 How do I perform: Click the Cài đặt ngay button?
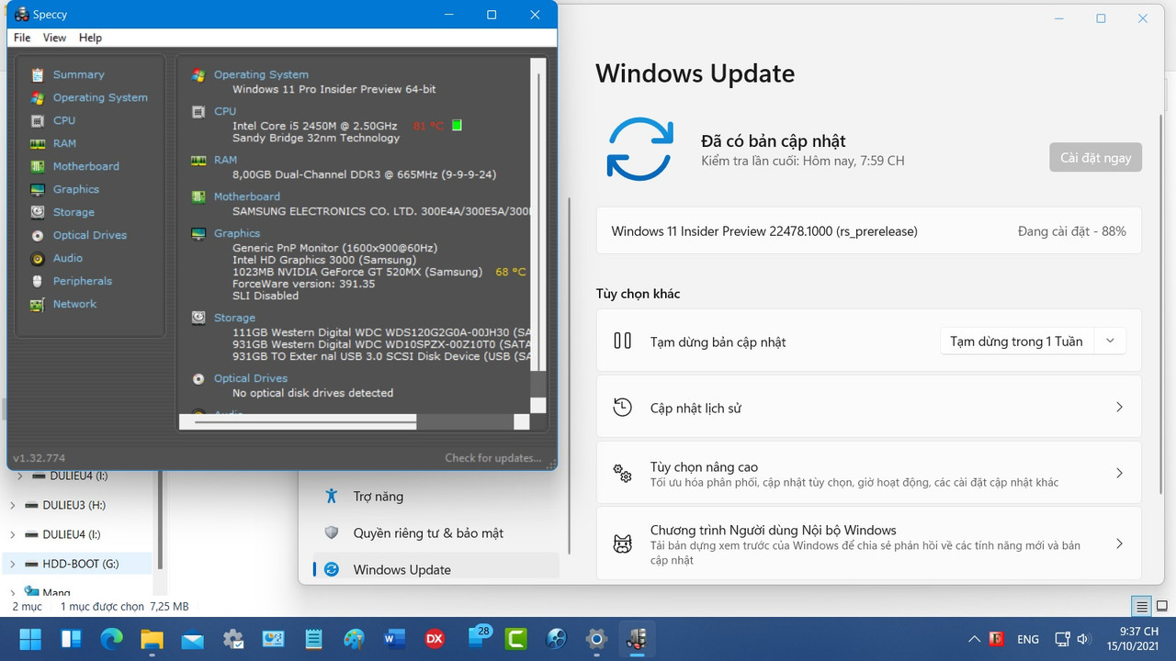pos(1096,157)
